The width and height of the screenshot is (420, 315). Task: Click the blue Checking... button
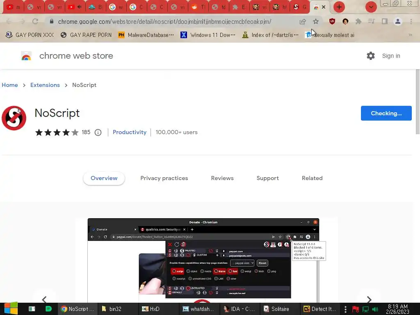(386, 113)
